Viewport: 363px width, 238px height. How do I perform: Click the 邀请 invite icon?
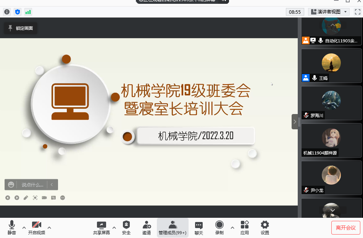[x=147, y=228]
